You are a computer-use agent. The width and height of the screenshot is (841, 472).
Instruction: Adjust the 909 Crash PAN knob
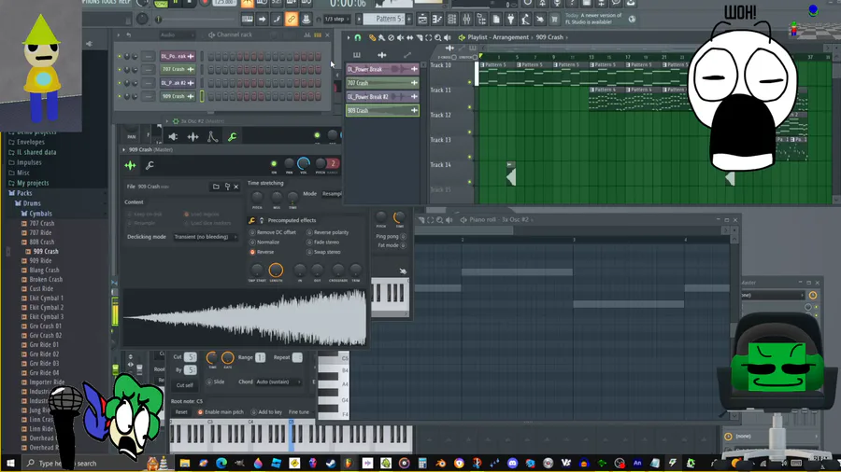tap(289, 163)
